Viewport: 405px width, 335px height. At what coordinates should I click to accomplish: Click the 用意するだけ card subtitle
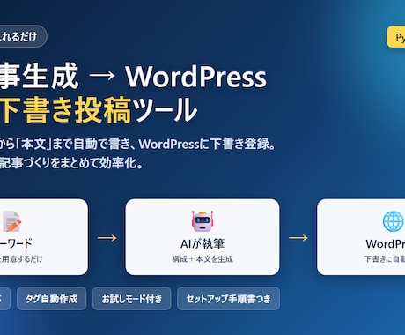click(x=21, y=259)
